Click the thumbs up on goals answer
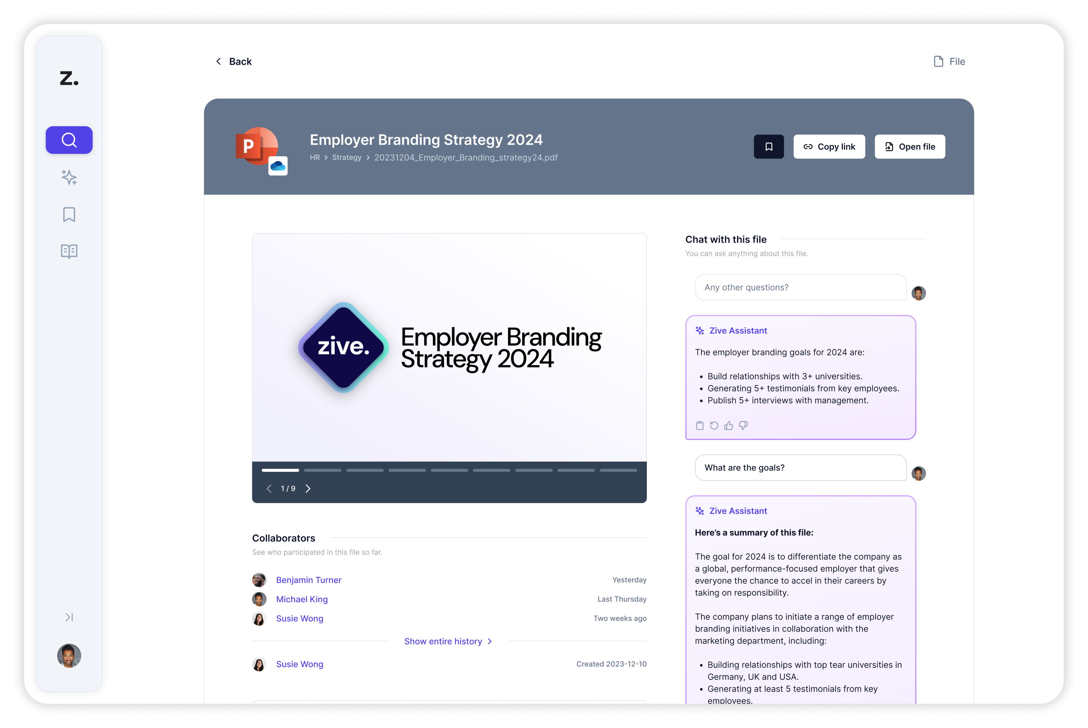The width and height of the screenshot is (1088, 728). tap(728, 425)
